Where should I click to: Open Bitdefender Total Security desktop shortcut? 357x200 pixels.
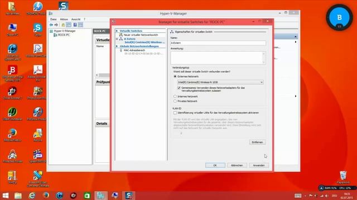point(12,73)
